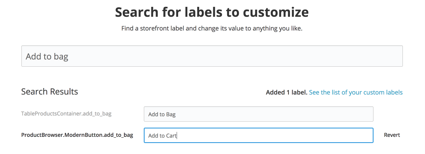Select the TableProductsContainer.add_to_bag label name

pyautogui.click(x=66, y=114)
